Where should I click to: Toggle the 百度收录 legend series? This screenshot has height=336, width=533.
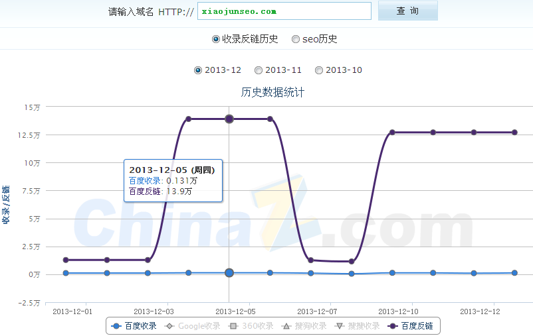click(134, 326)
